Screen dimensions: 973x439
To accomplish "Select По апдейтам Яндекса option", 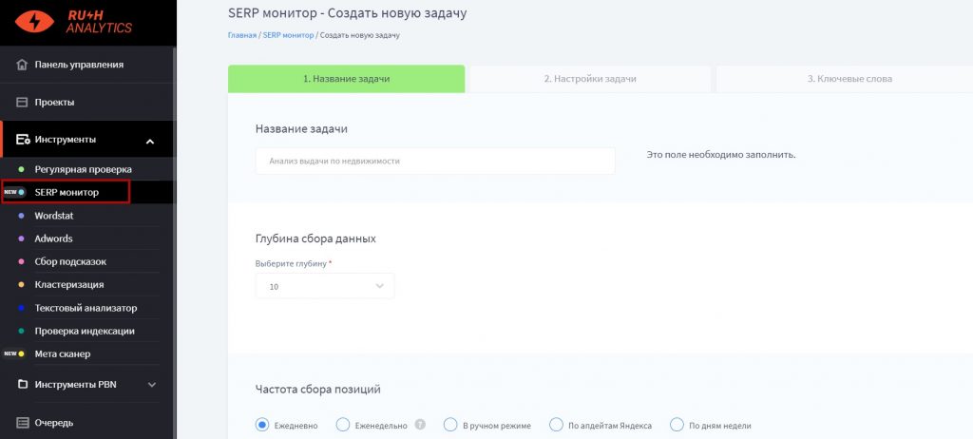I will pos(555,425).
